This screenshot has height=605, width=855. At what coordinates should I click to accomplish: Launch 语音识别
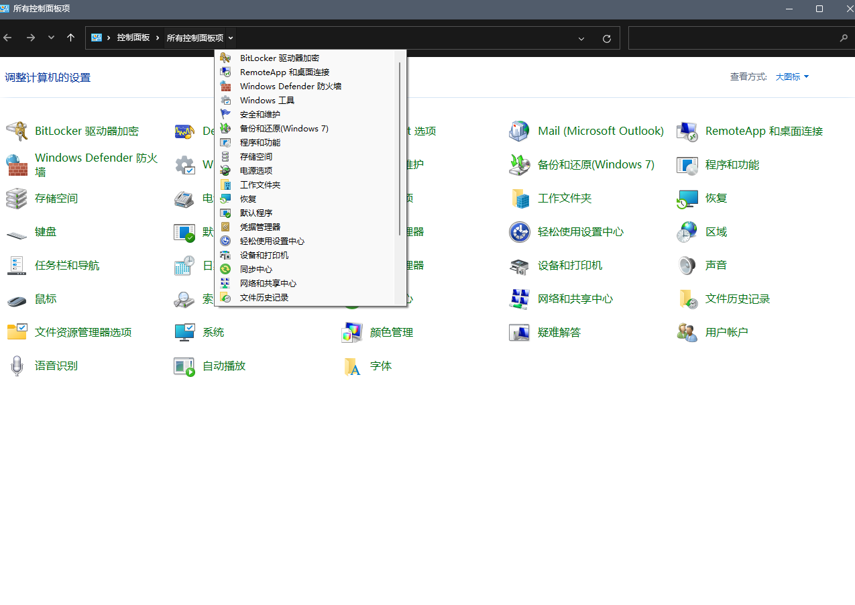click(54, 366)
